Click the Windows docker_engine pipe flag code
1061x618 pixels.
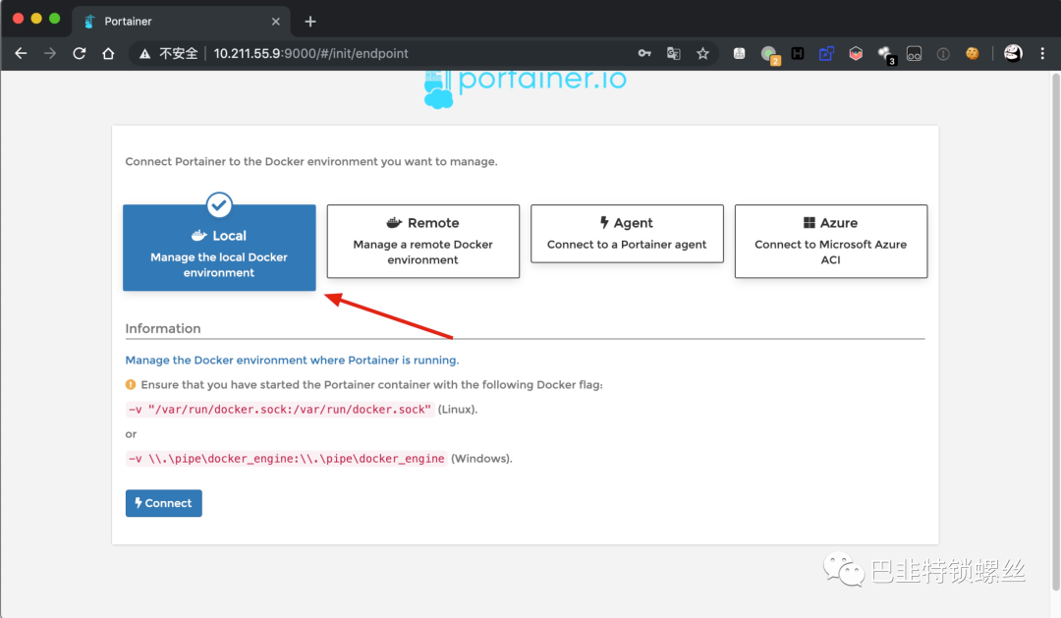coord(286,459)
